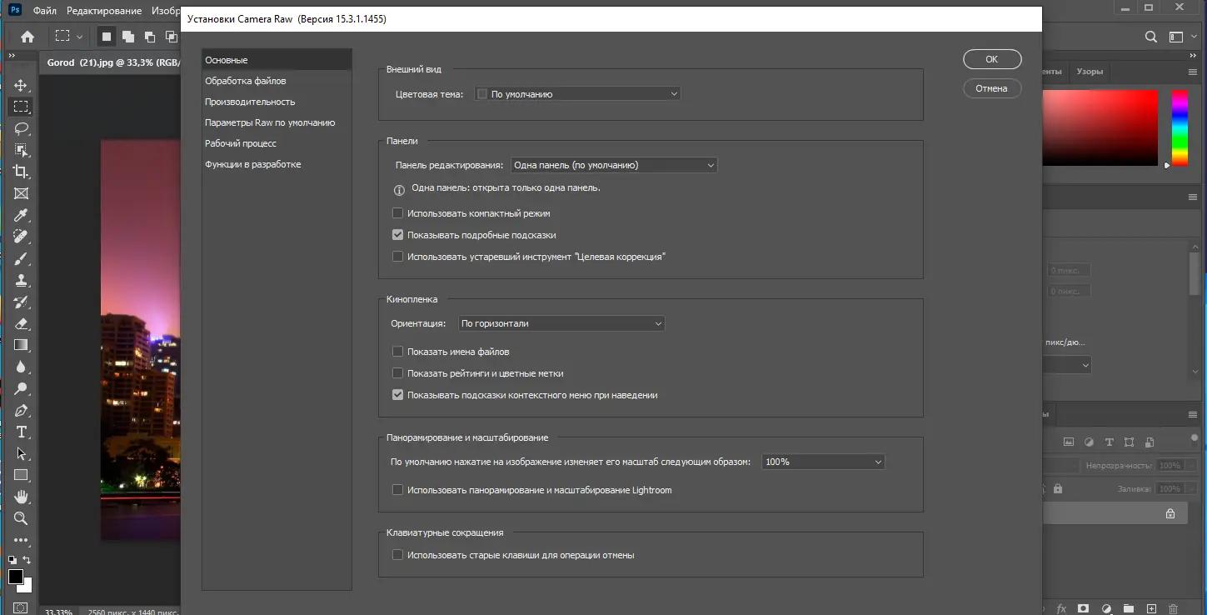1207x615 pixels.
Task: Select the Eyedropper tool
Action: [21, 215]
